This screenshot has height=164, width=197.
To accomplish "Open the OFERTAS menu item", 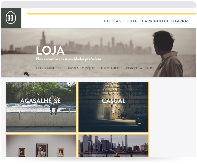I will pos(112,21).
